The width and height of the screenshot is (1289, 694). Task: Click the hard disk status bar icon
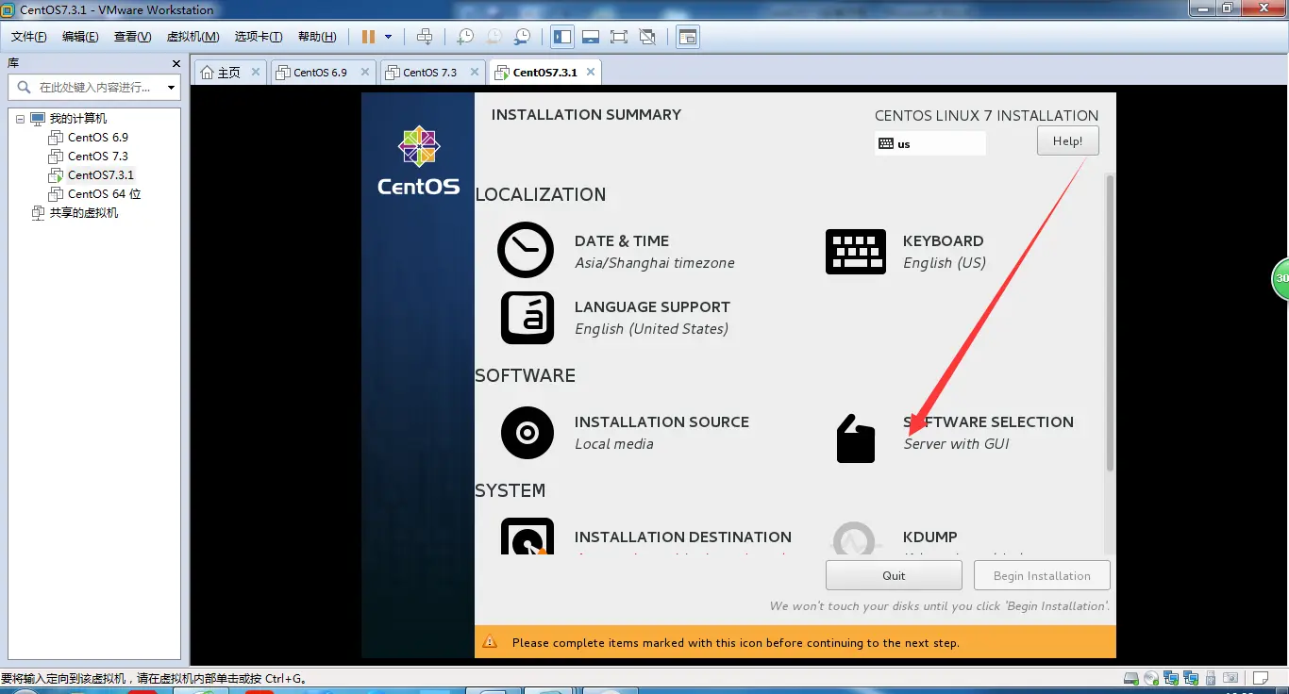point(1130,678)
